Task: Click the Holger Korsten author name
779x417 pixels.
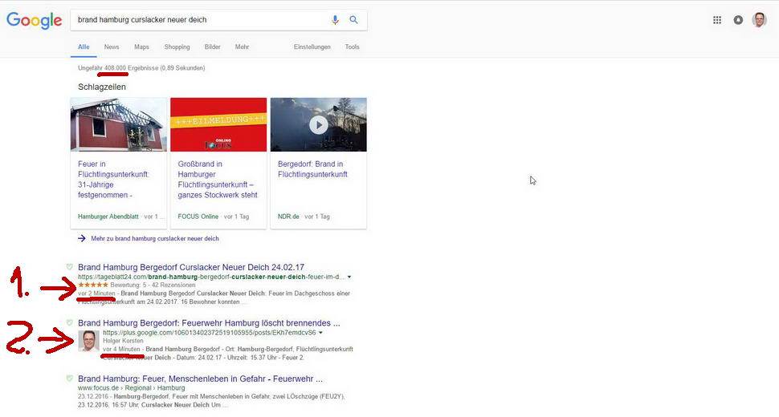Action: click(123, 341)
